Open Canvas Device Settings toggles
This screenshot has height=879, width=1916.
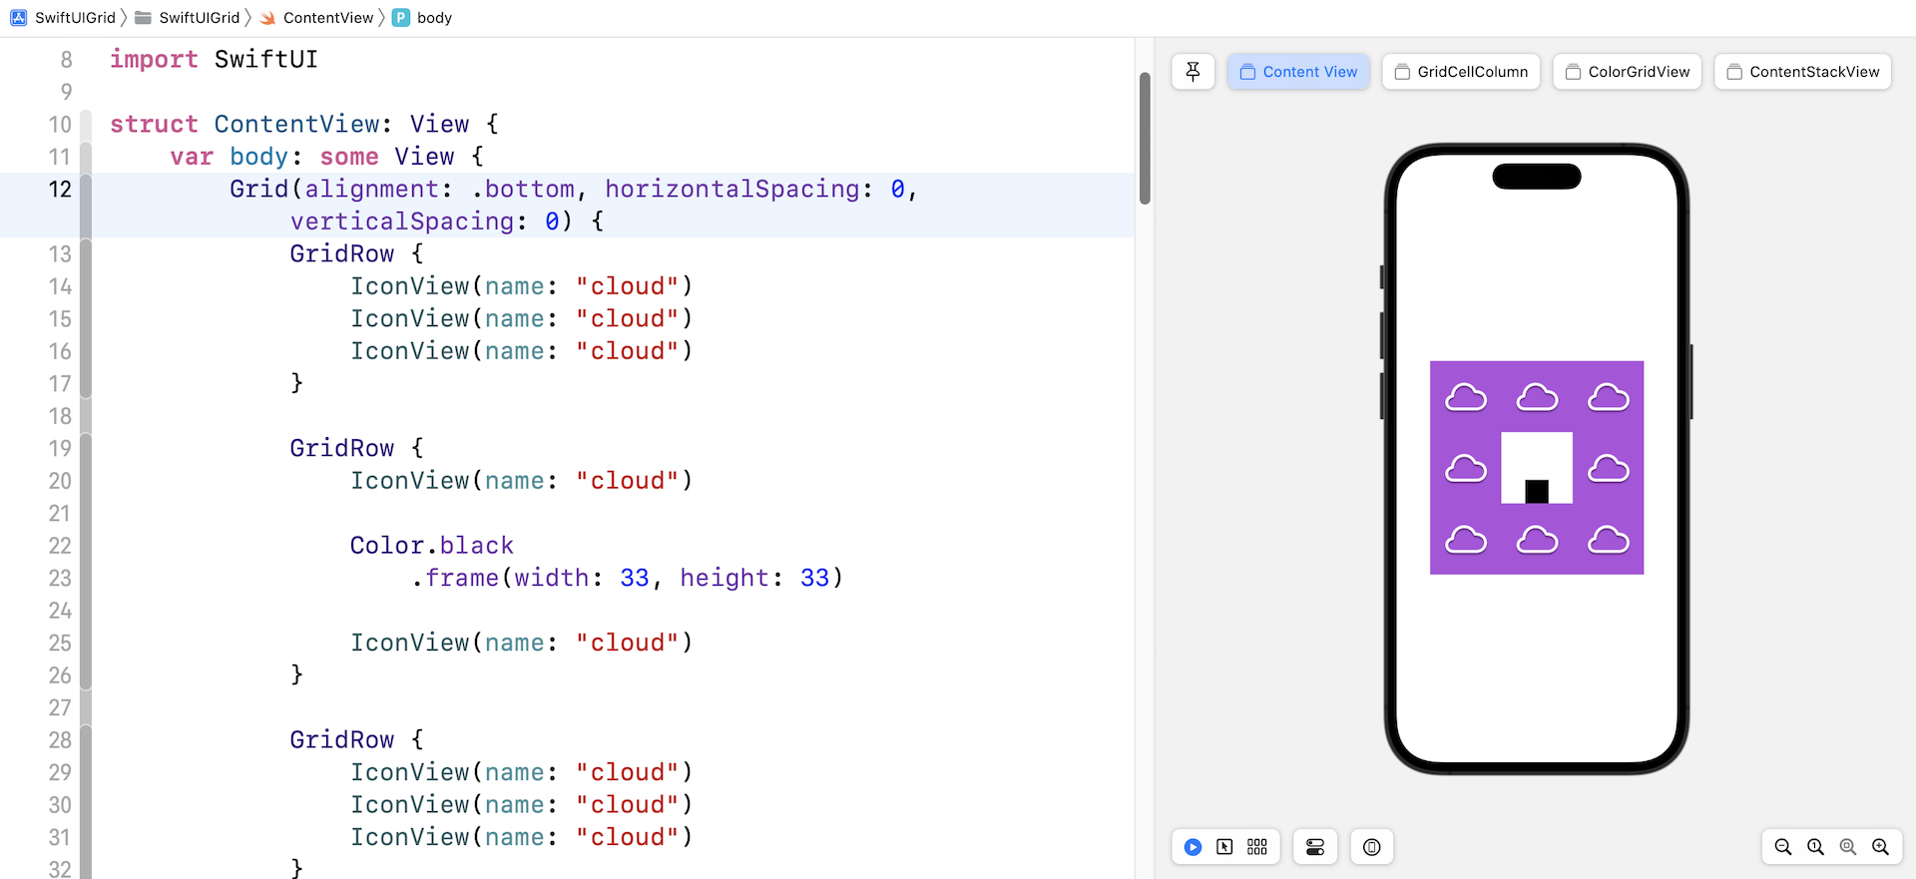[1315, 847]
